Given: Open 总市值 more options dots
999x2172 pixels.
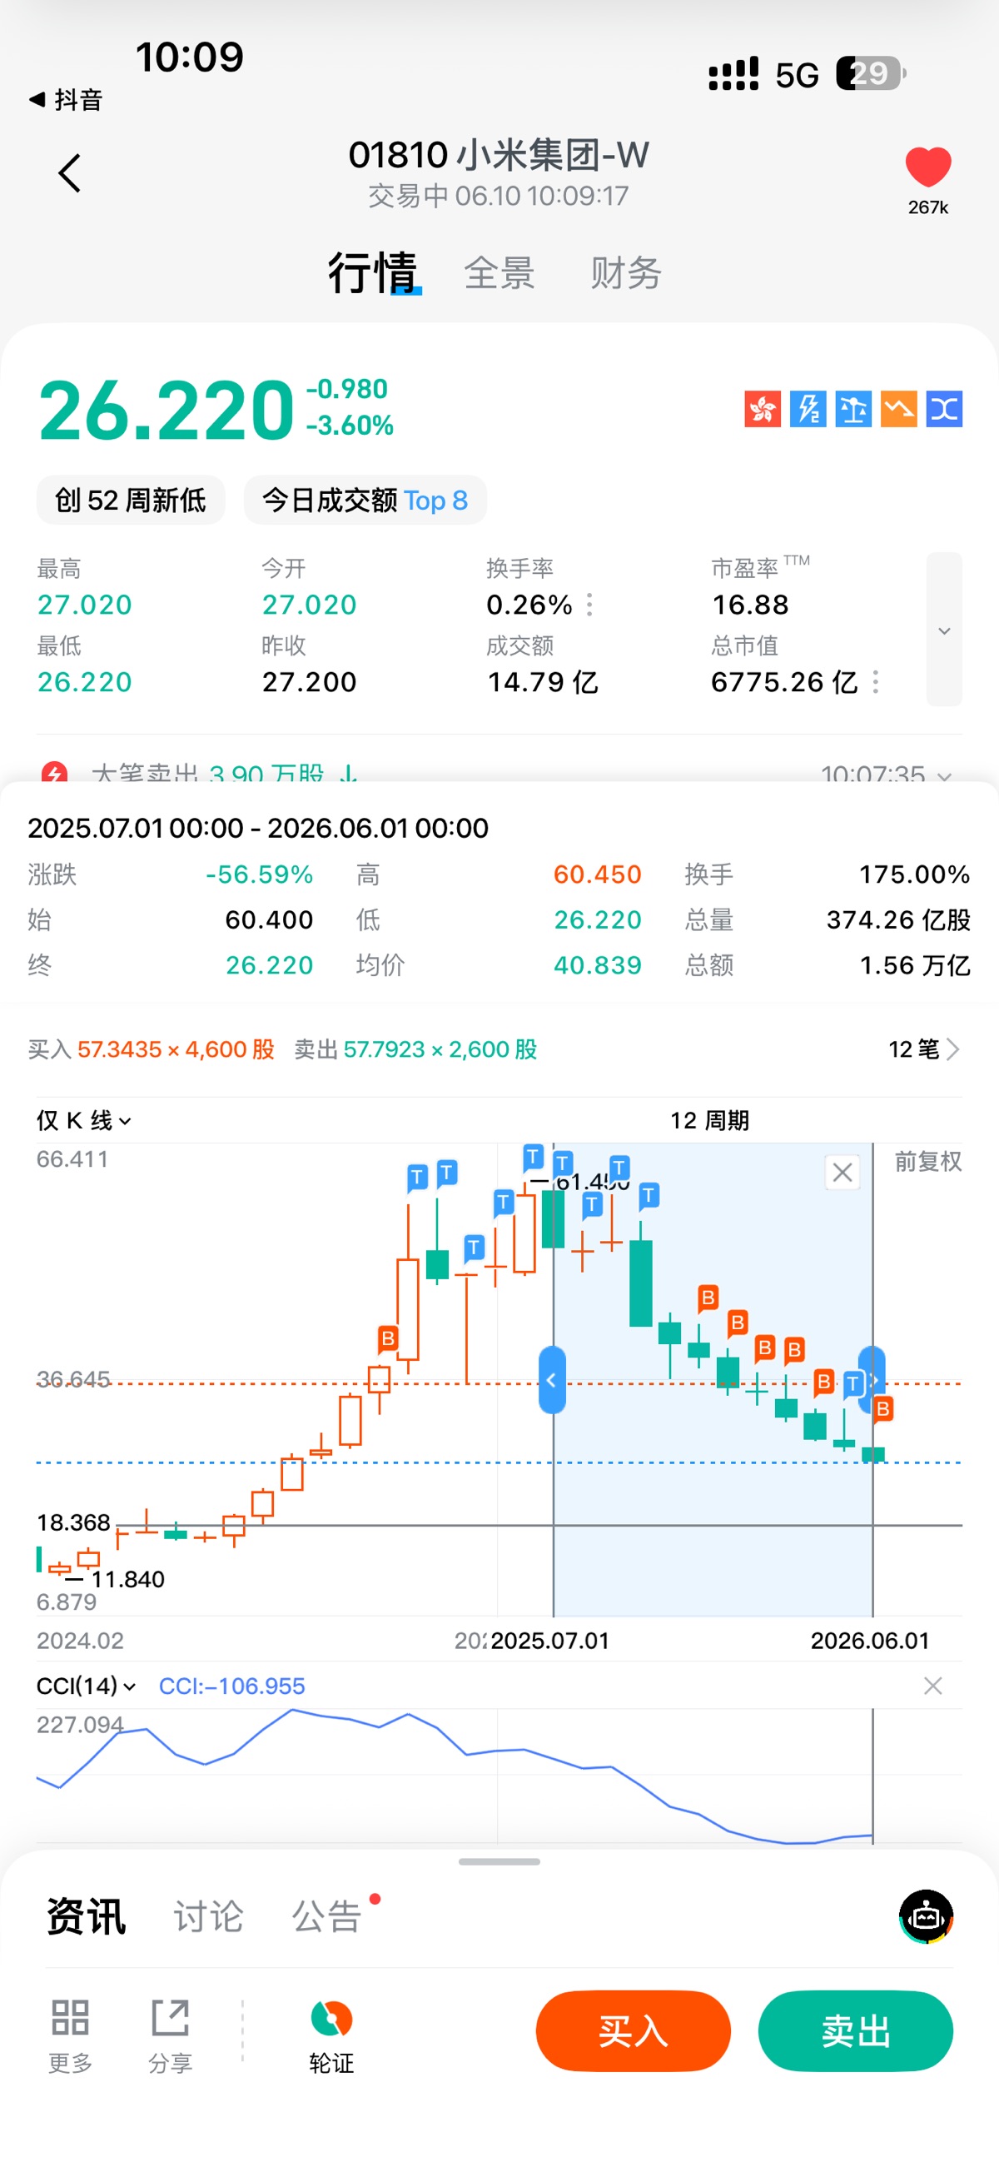Looking at the screenshot, I should pos(876,681).
